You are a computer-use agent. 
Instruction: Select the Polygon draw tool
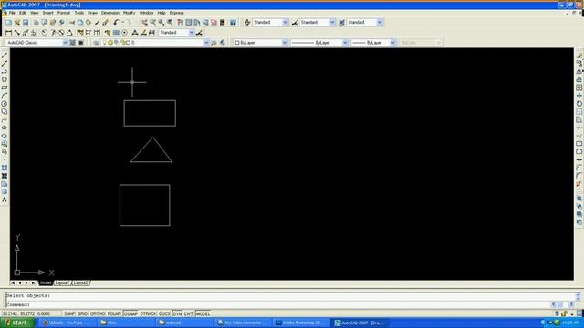point(5,79)
